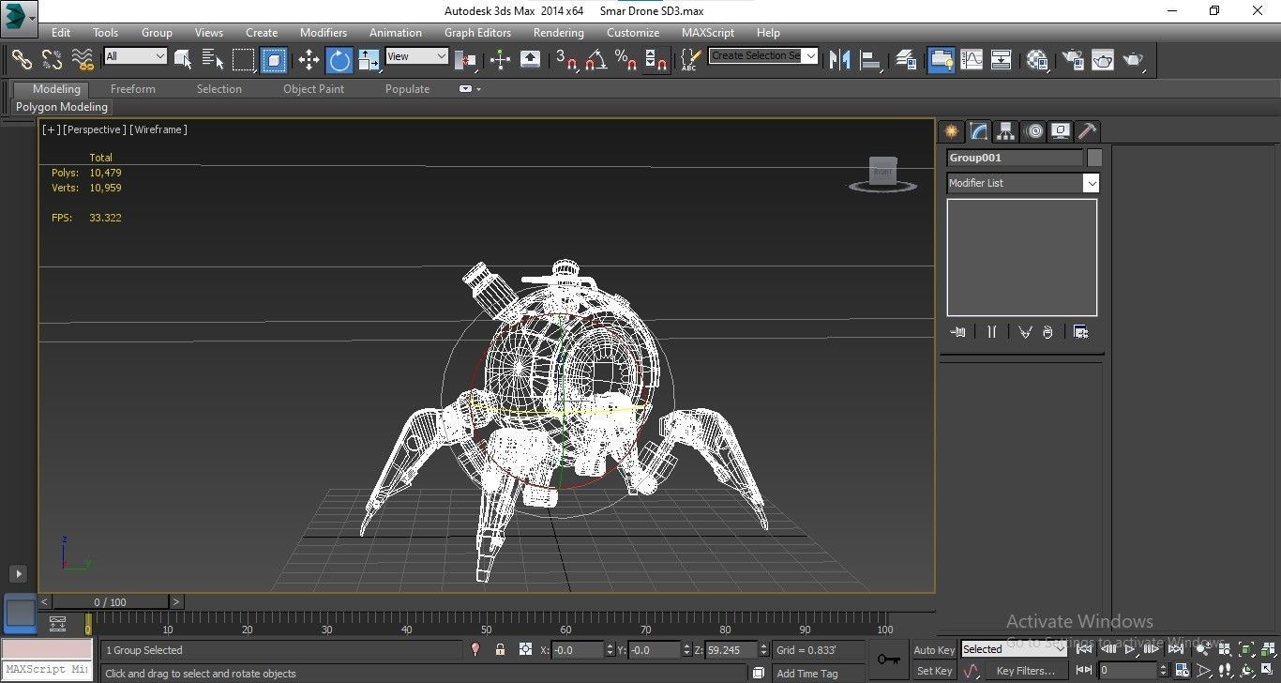Activate the Select and Scale tool

click(369, 59)
